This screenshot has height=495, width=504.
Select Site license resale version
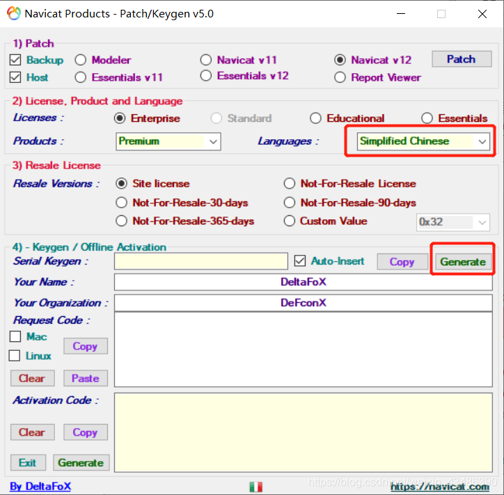[x=121, y=184]
